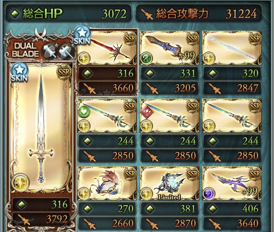Select the red spiked spear weapon
Screen dimensions: 274x232
tap(107, 47)
